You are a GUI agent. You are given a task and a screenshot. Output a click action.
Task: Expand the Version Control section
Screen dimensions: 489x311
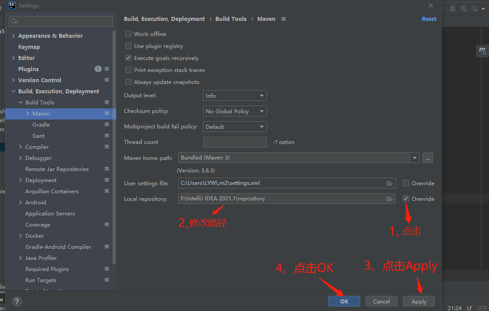(x=13, y=80)
